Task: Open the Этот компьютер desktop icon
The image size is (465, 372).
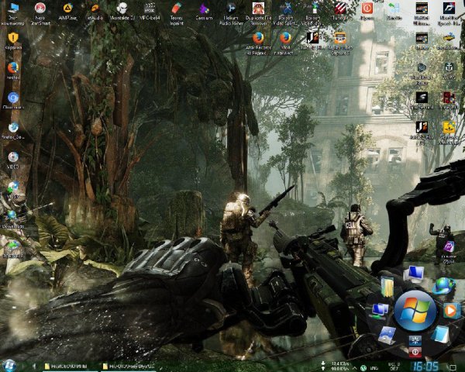Action: point(13,13)
